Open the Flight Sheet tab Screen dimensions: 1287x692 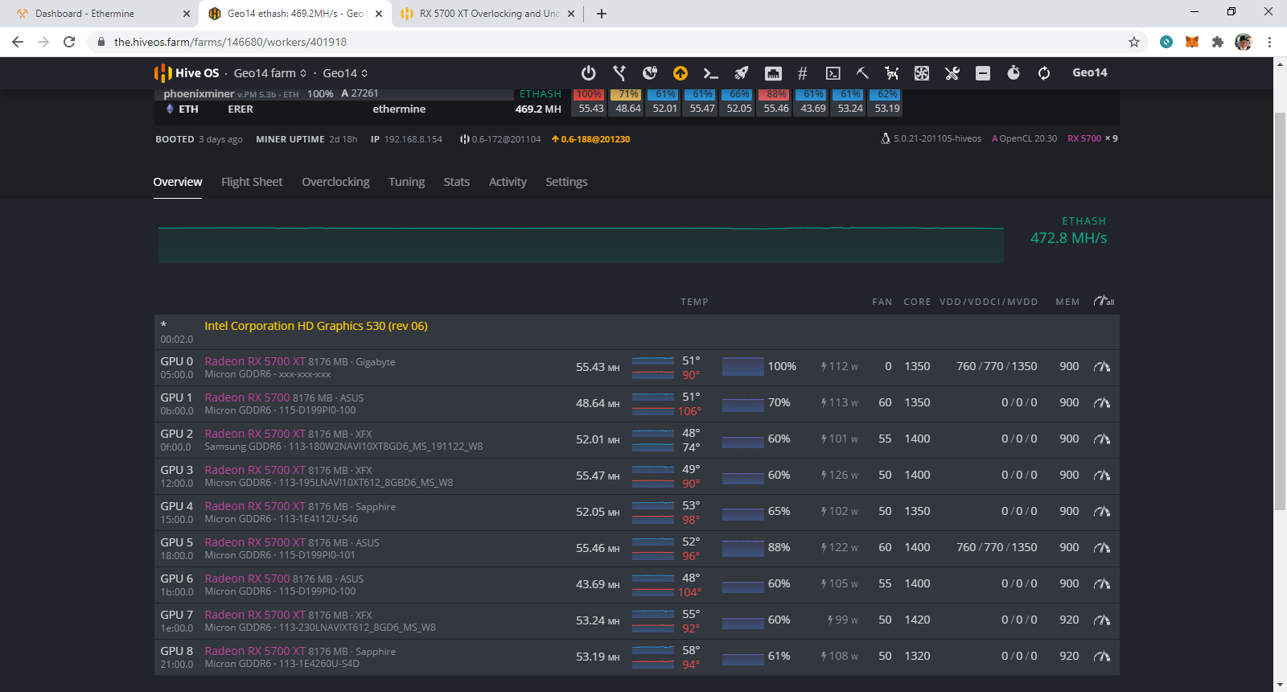(x=252, y=182)
